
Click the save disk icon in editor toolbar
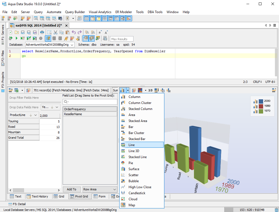23,32
